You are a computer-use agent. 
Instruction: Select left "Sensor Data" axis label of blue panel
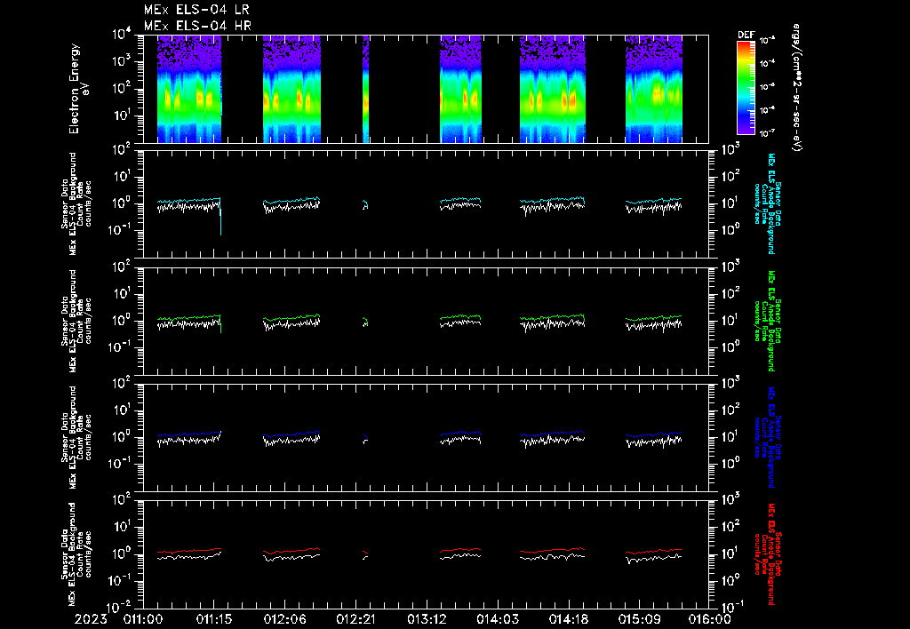tap(64, 437)
